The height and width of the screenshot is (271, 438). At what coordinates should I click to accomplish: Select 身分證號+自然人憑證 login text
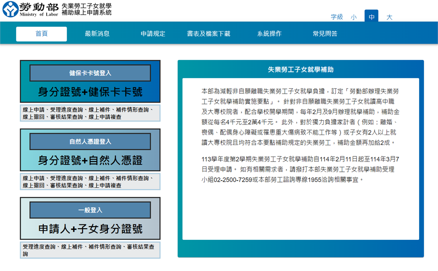point(90,160)
